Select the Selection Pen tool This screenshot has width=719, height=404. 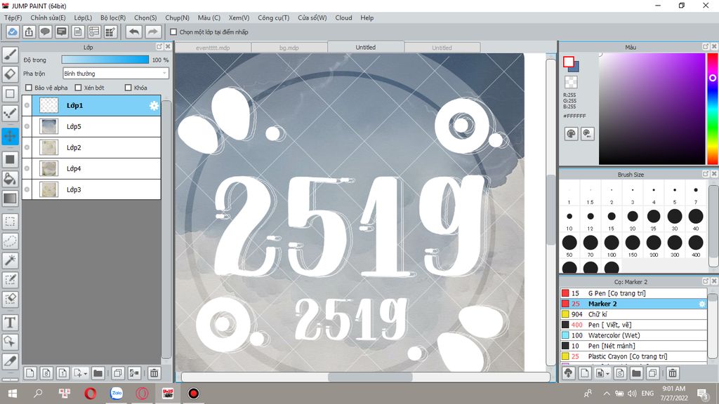[x=10, y=279]
